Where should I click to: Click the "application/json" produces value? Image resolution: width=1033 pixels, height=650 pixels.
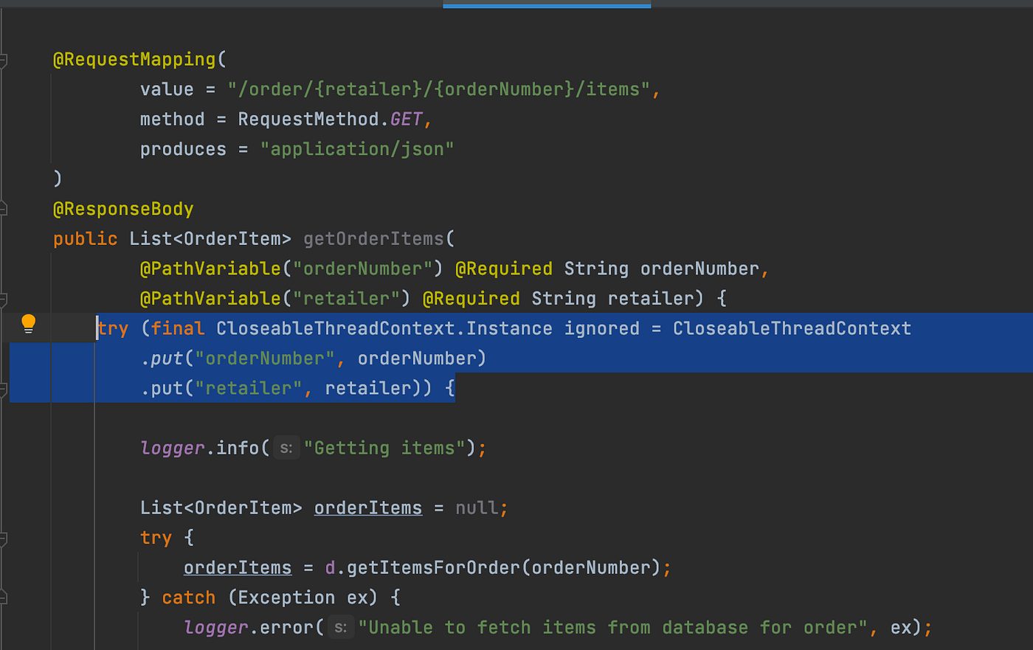[357, 148]
